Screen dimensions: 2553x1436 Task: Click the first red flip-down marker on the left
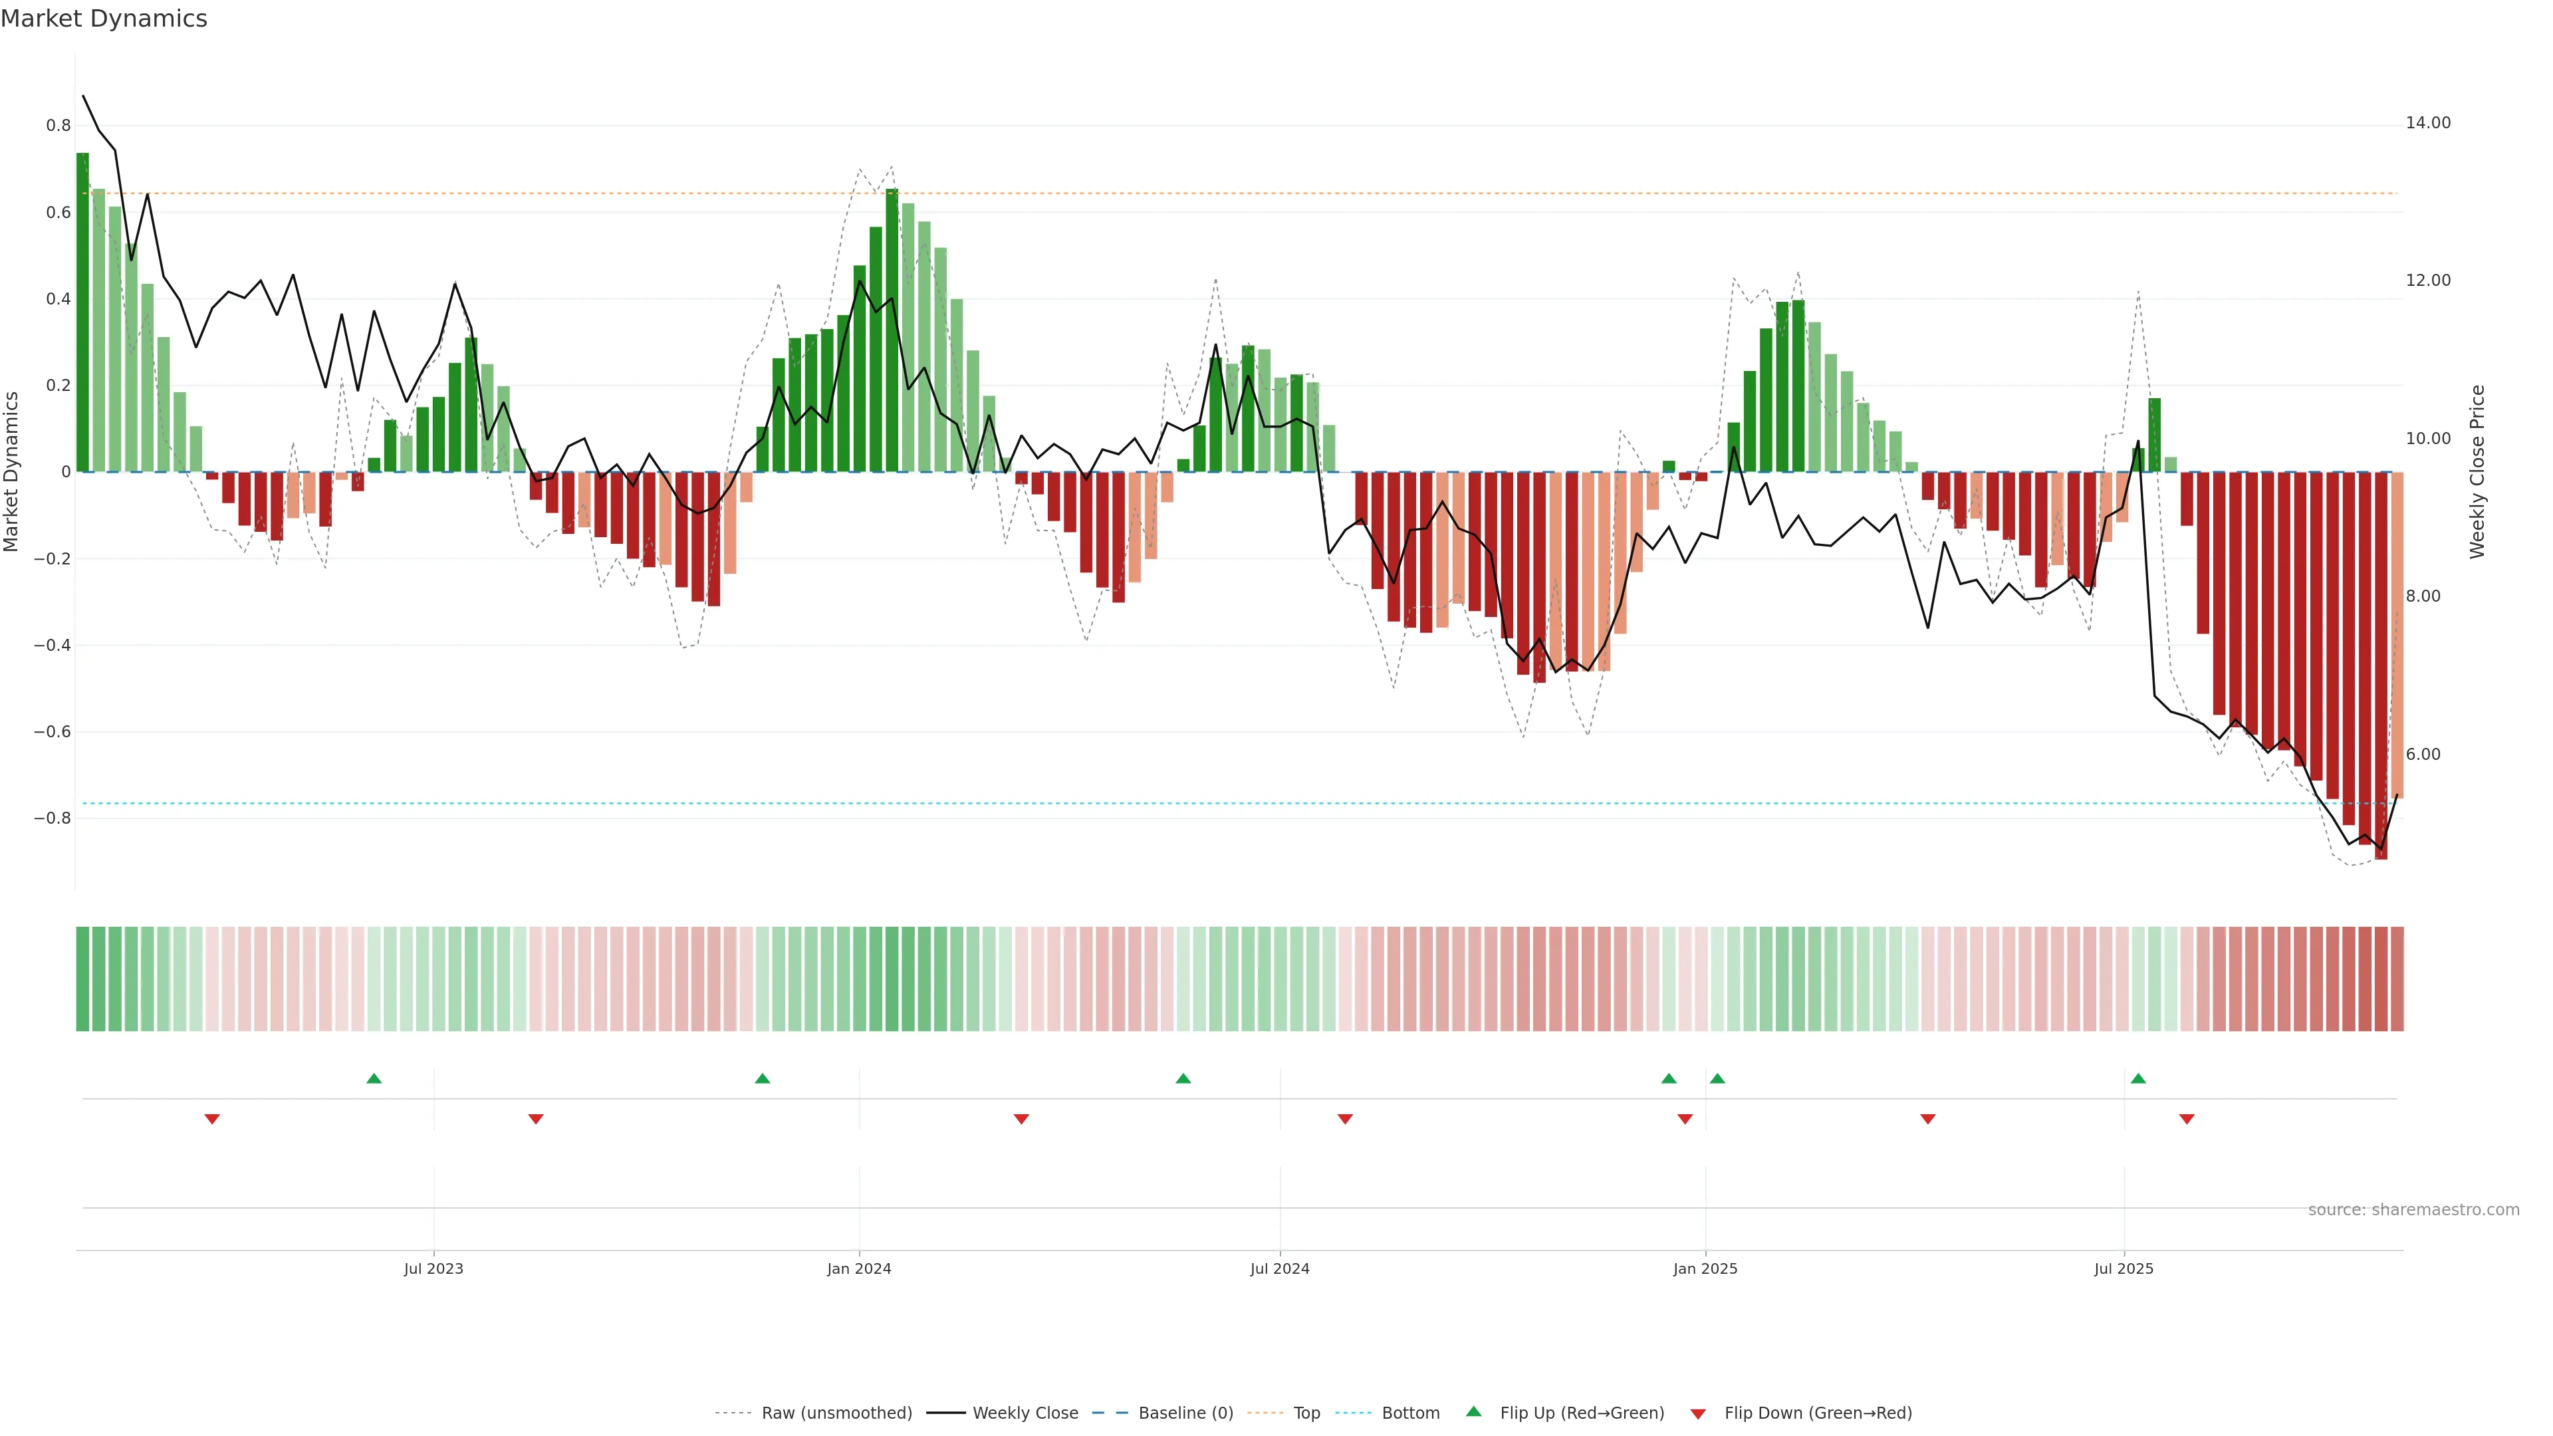(x=212, y=1119)
